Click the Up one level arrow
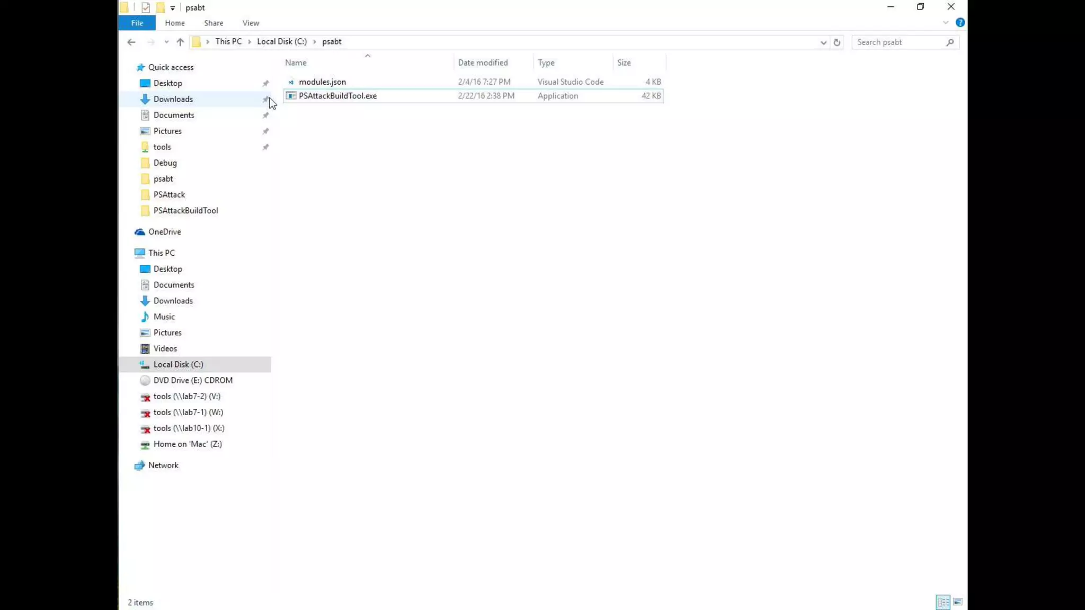 [180, 42]
